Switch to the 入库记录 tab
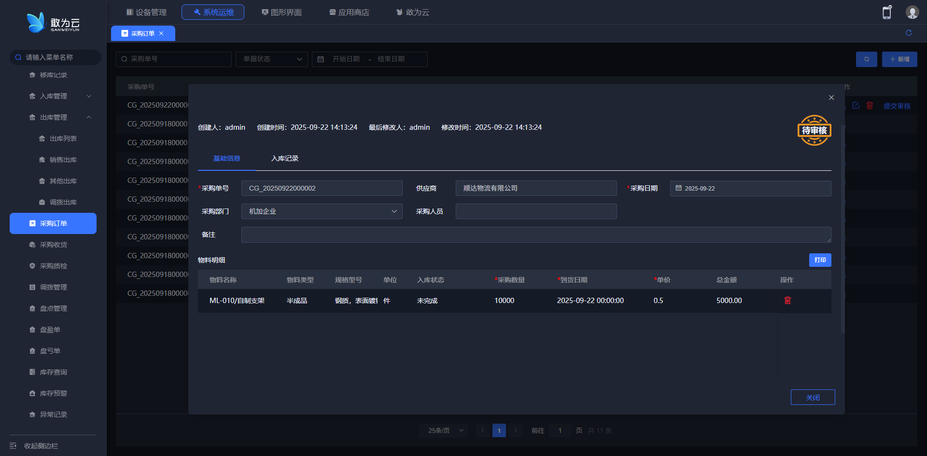 point(285,158)
